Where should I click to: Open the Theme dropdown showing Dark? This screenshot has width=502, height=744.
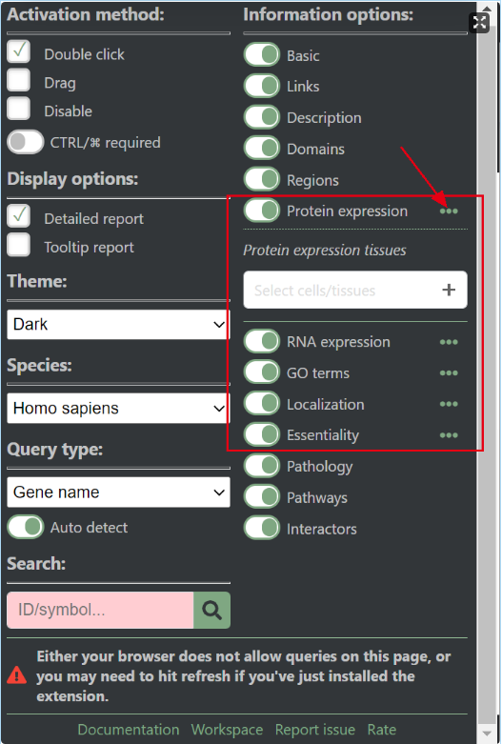118,325
